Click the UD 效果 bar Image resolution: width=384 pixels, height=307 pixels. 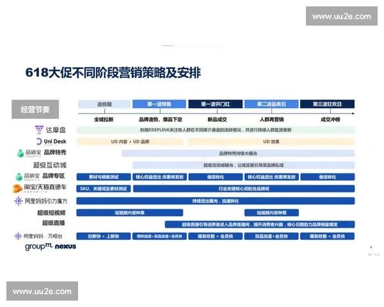click(x=271, y=141)
